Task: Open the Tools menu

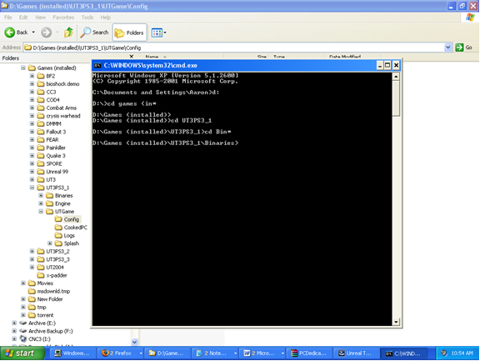Action: coord(87,18)
